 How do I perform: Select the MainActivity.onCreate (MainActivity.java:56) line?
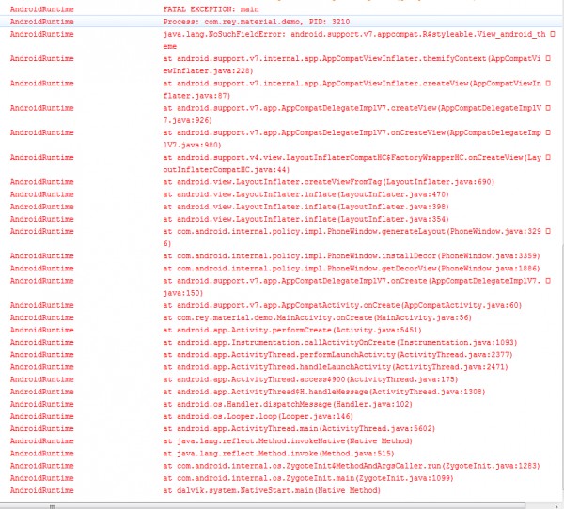(318, 317)
